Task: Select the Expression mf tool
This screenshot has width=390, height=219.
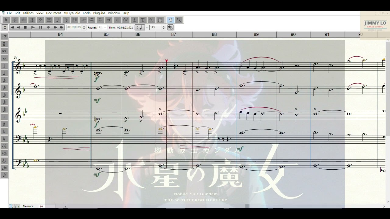Action: [109, 20]
